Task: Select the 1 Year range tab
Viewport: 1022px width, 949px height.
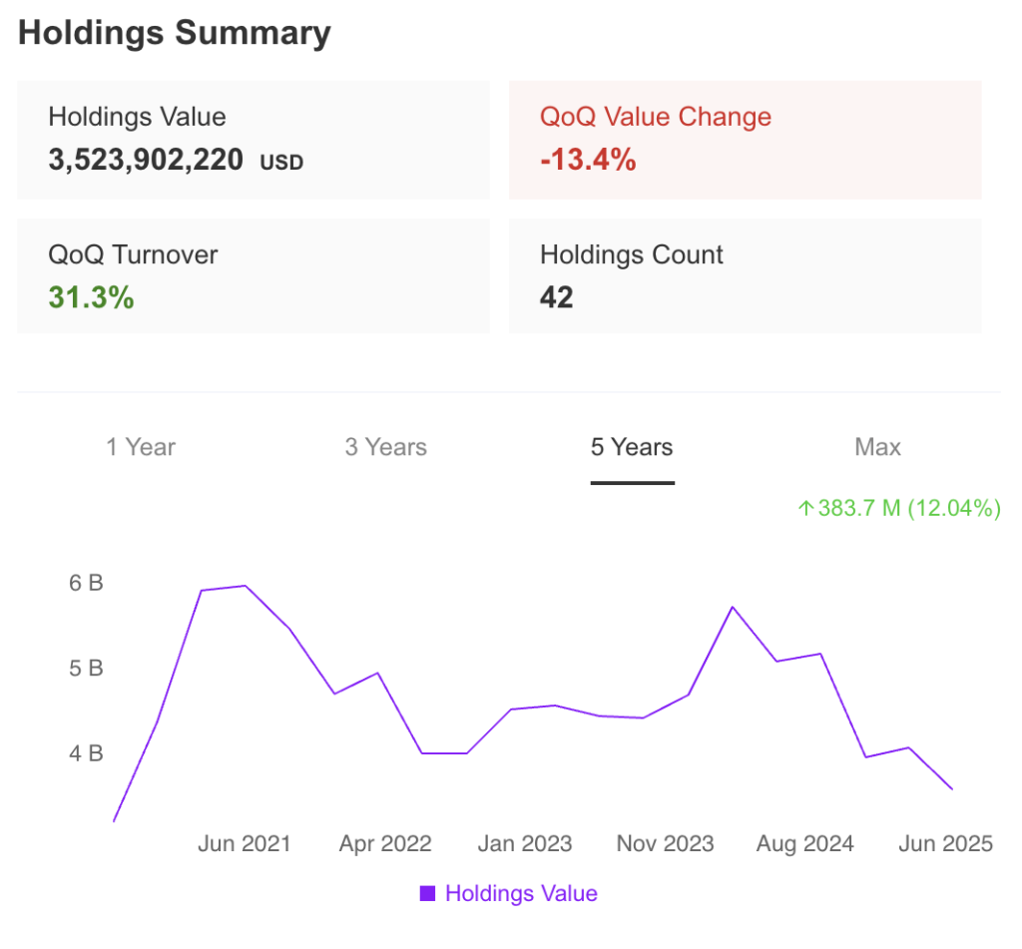Action: [x=141, y=447]
